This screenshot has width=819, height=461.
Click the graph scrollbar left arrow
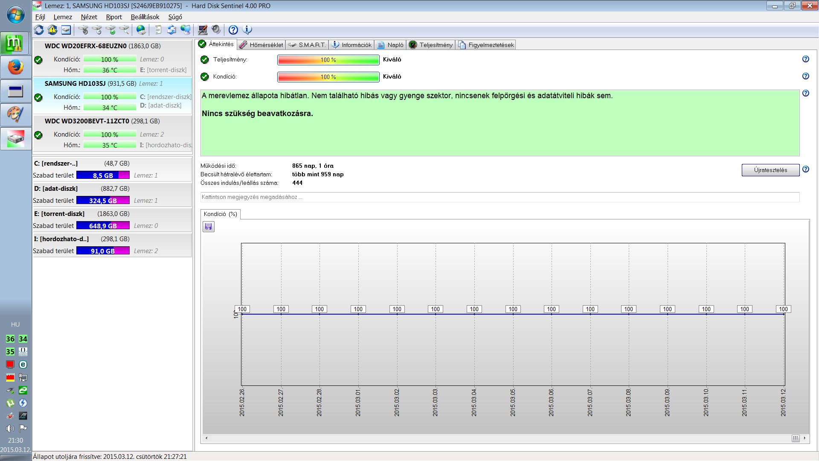click(x=206, y=438)
